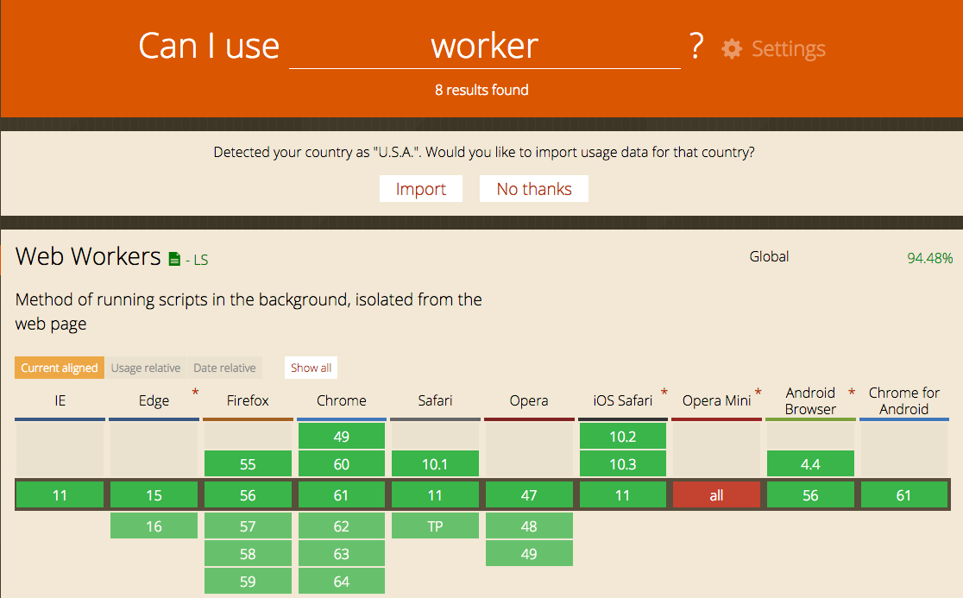Select the iOS Safari 10.3 cell

pos(623,464)
